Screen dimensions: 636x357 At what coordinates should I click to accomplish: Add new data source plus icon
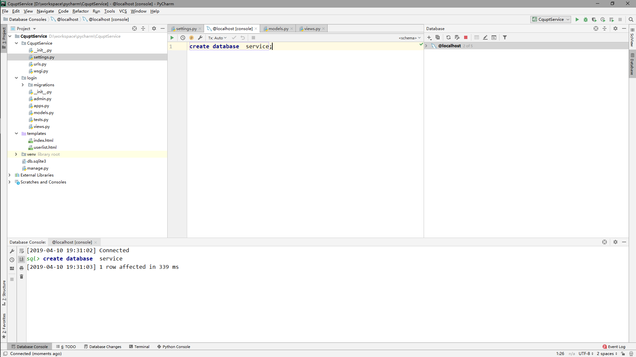(429, 38)
